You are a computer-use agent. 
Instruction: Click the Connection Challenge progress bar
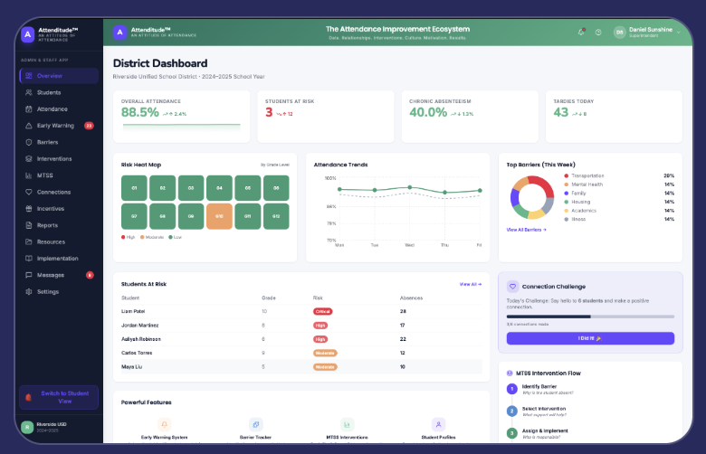coord(590,317)
